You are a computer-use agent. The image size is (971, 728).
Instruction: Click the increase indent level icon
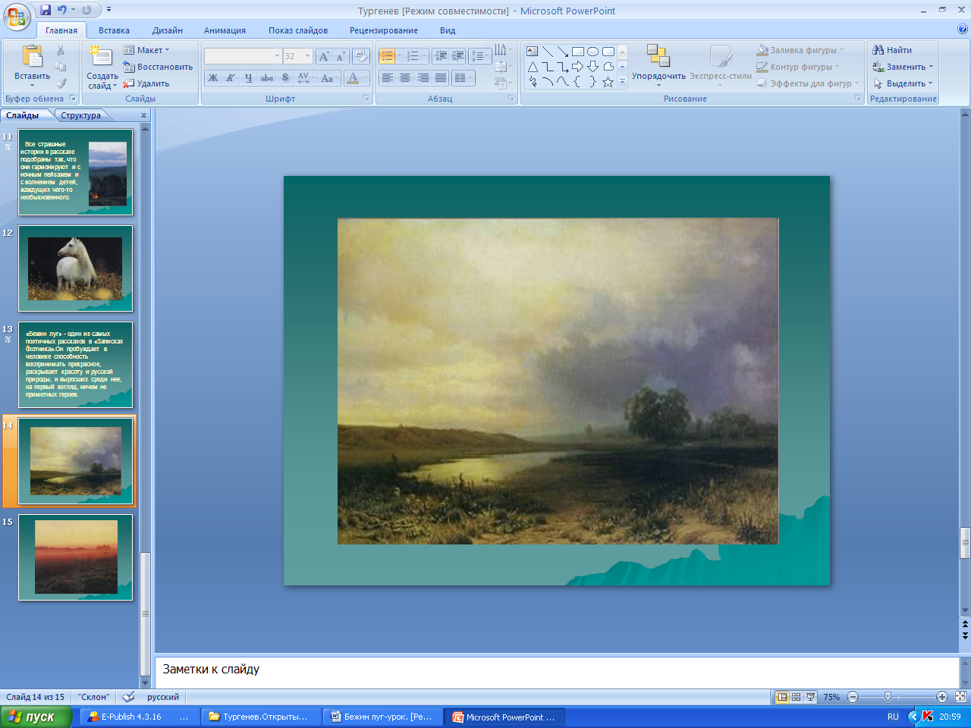pos(457,56)
